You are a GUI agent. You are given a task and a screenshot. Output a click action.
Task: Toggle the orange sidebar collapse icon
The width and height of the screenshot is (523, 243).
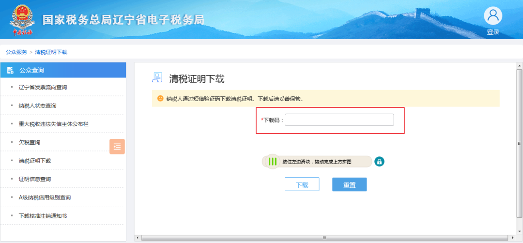click(117, 146)
